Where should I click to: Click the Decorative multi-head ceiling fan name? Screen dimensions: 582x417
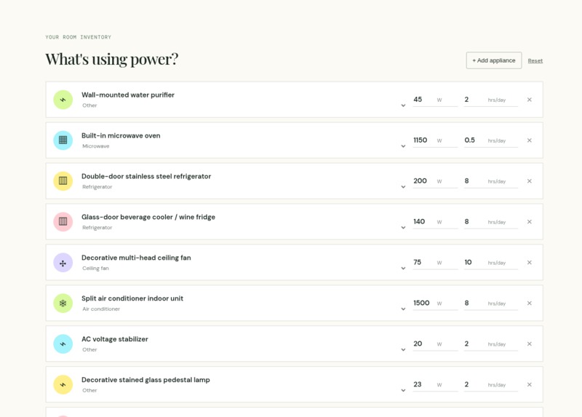[136, 258]
